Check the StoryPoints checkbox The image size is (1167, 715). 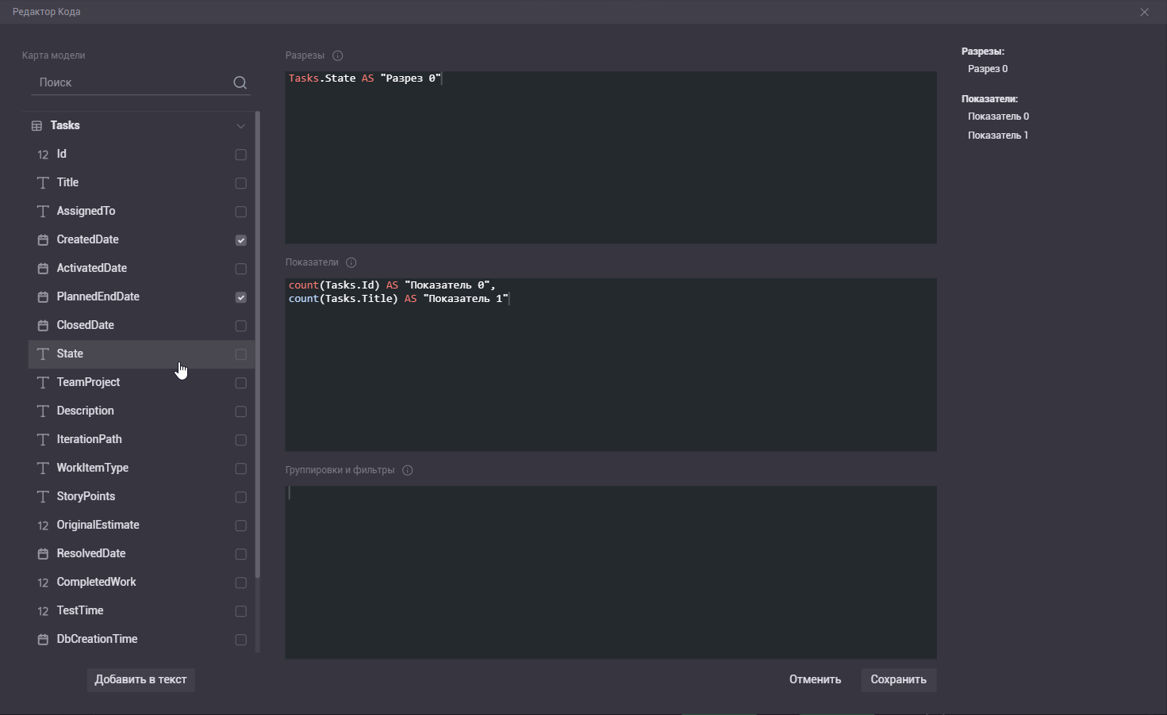click(x=240, y=497)
